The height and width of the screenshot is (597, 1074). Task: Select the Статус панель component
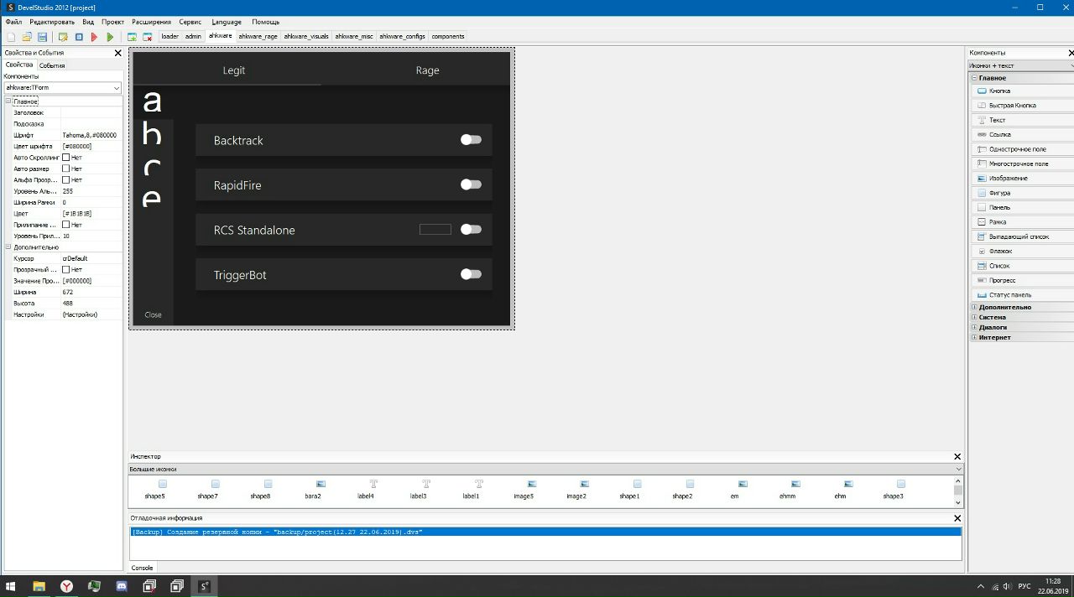tap(1022, 295)
